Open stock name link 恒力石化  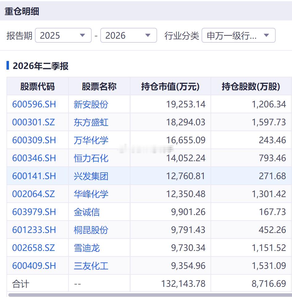tap(91, 158)
